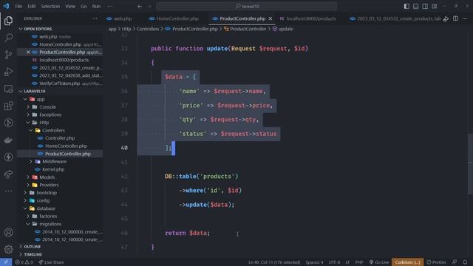Open Explorer views and more actions menu

point(95,18)
